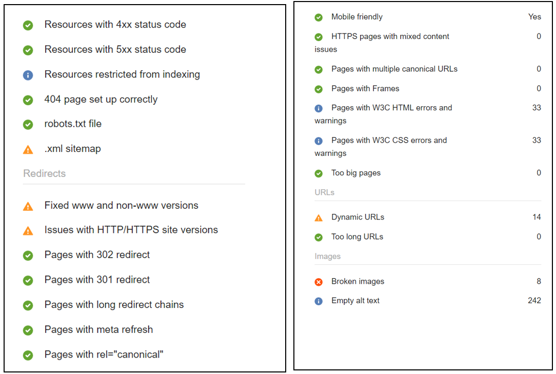Click the info icon beside Empty alt text
556x374 pixels.
tap(319, 301)
